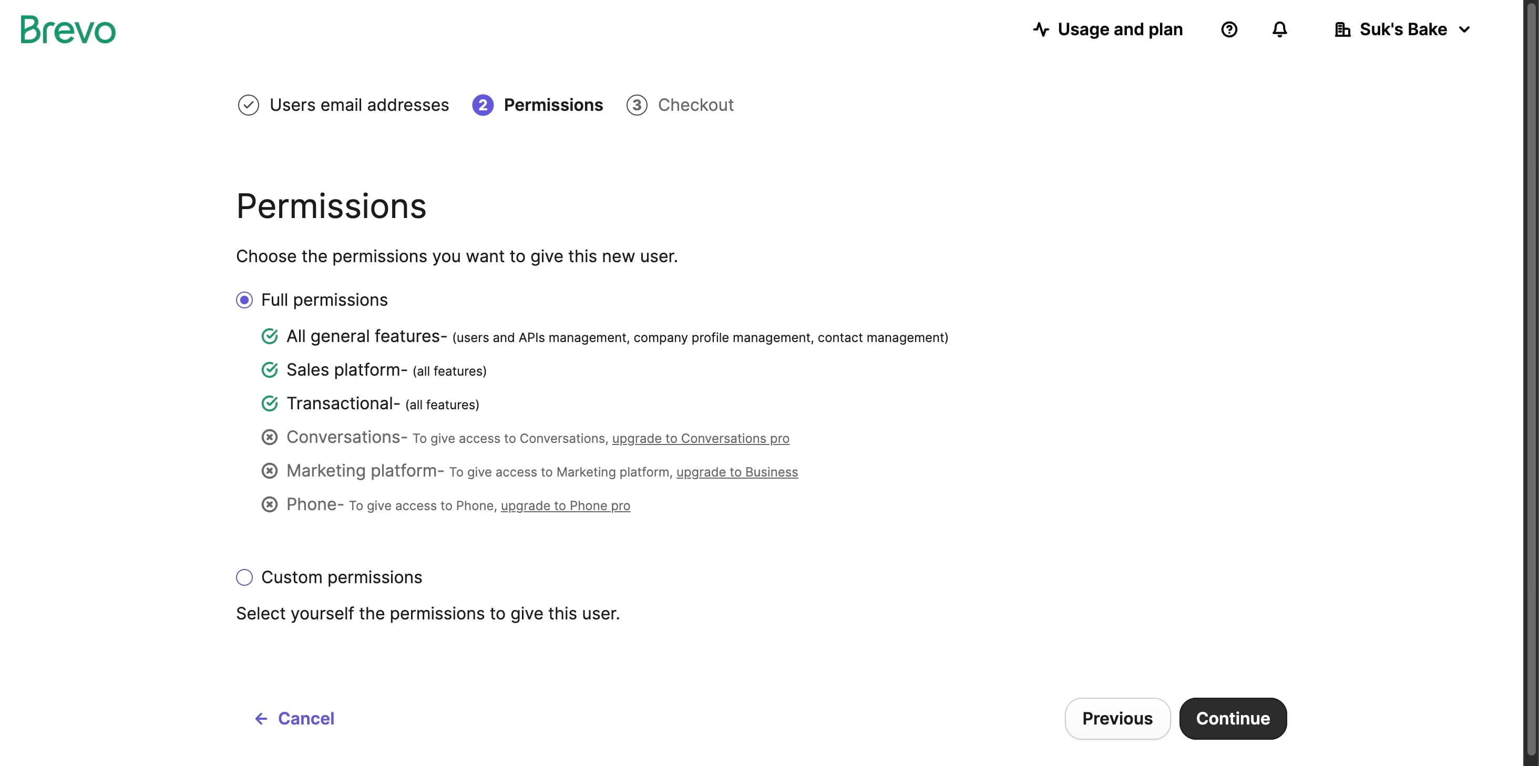Click the crossed-circle icon beside Conversations
Screen dimensions: 1539x766
(271, 437)
